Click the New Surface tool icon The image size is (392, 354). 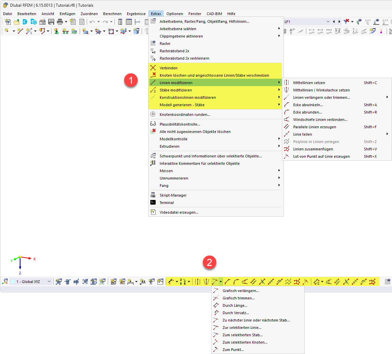click(x=85, y=31)
